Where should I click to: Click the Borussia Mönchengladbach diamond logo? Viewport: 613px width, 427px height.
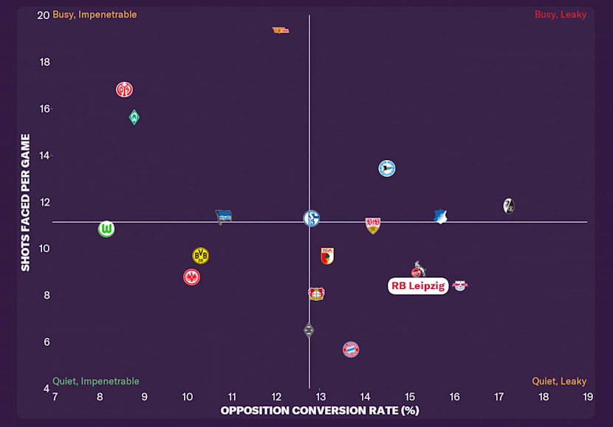(309, 330)
